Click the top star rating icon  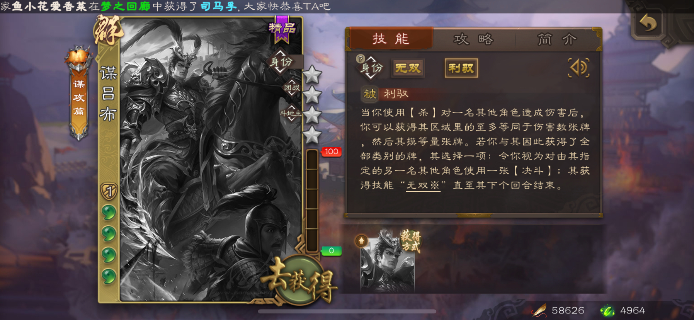312,74
